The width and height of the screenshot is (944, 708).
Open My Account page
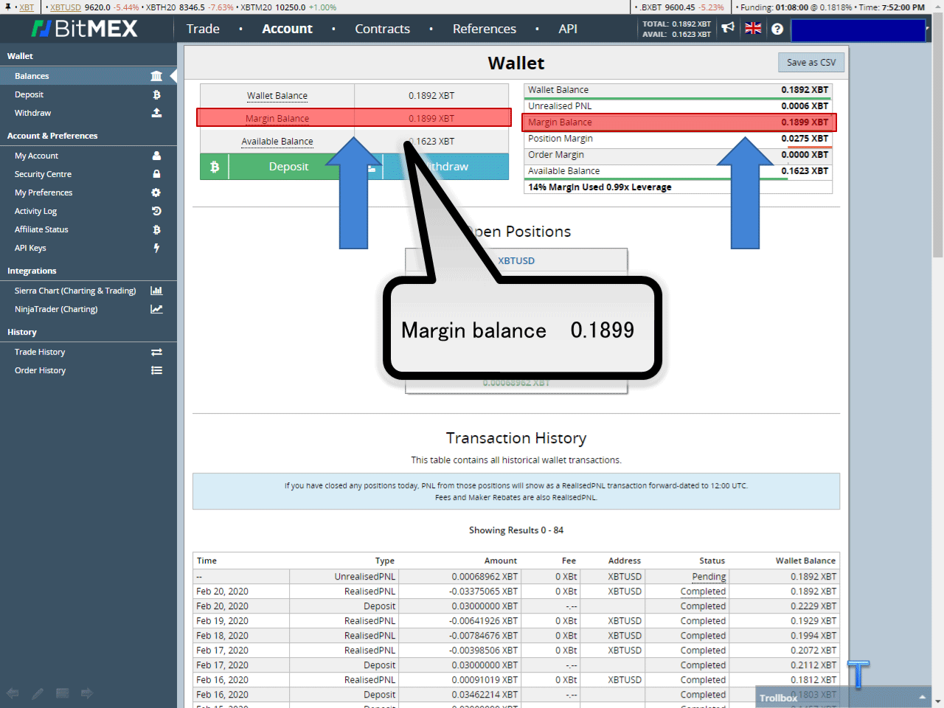[36, 156]
